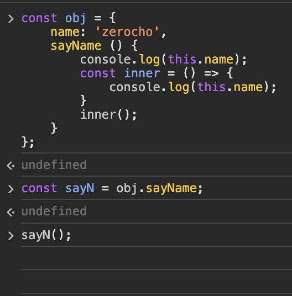
Task: Click the first console.log(this.name) line
Action: (164, 60)
